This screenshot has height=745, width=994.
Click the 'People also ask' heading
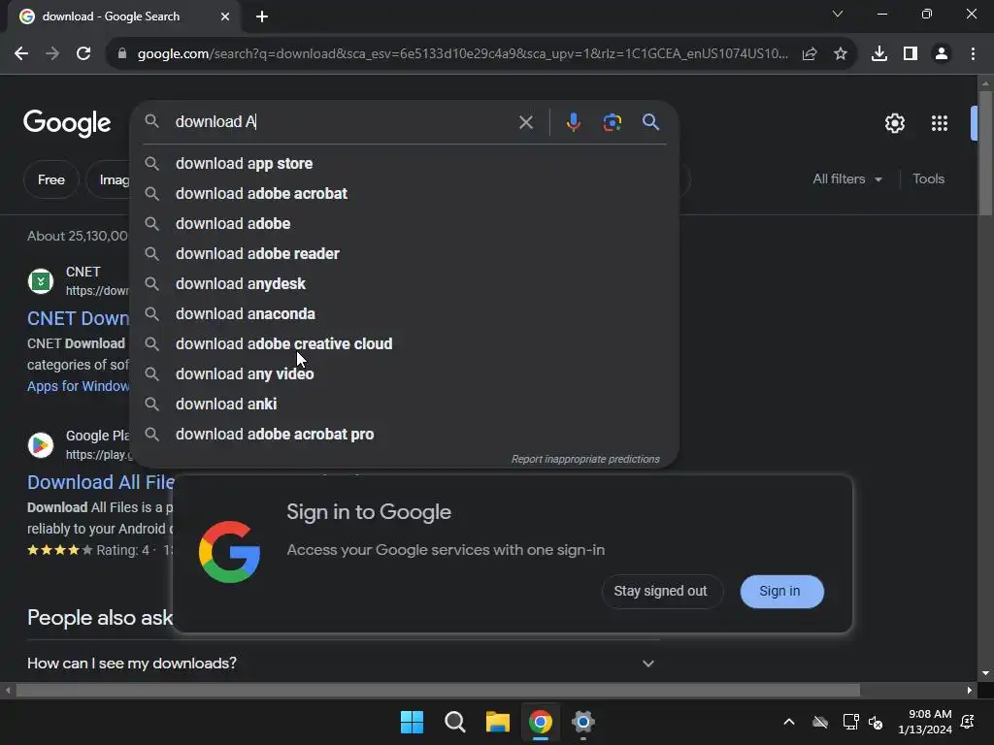100,618
